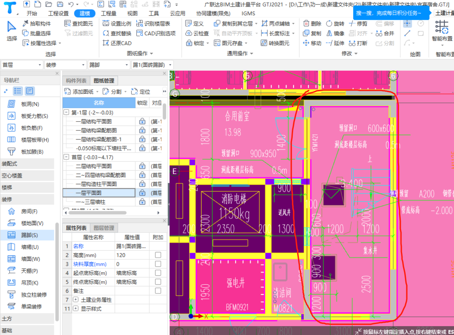454x335 pixels.
Task: Open the 开始 ribbon tab
Action: (32, 13)
